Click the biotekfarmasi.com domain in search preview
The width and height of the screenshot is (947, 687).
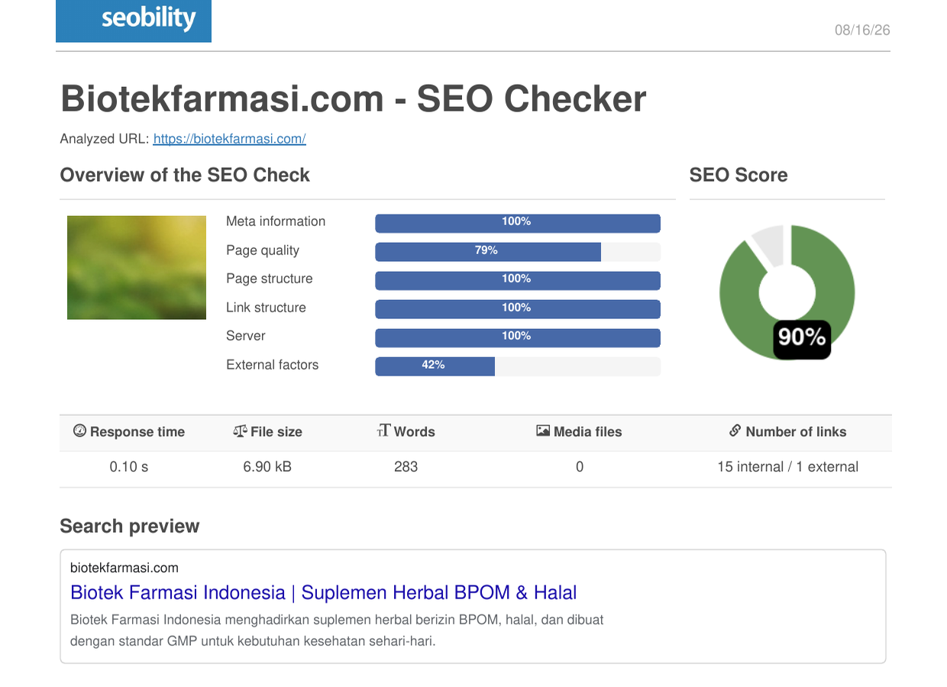(x=124, y=567)
